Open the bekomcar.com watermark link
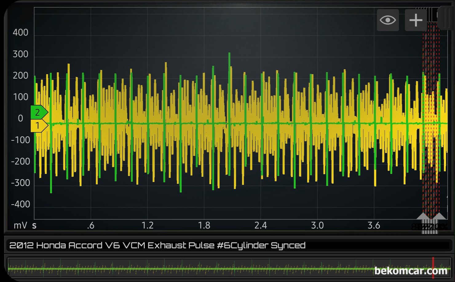455x282 pixels. click(x=410, y=271)
